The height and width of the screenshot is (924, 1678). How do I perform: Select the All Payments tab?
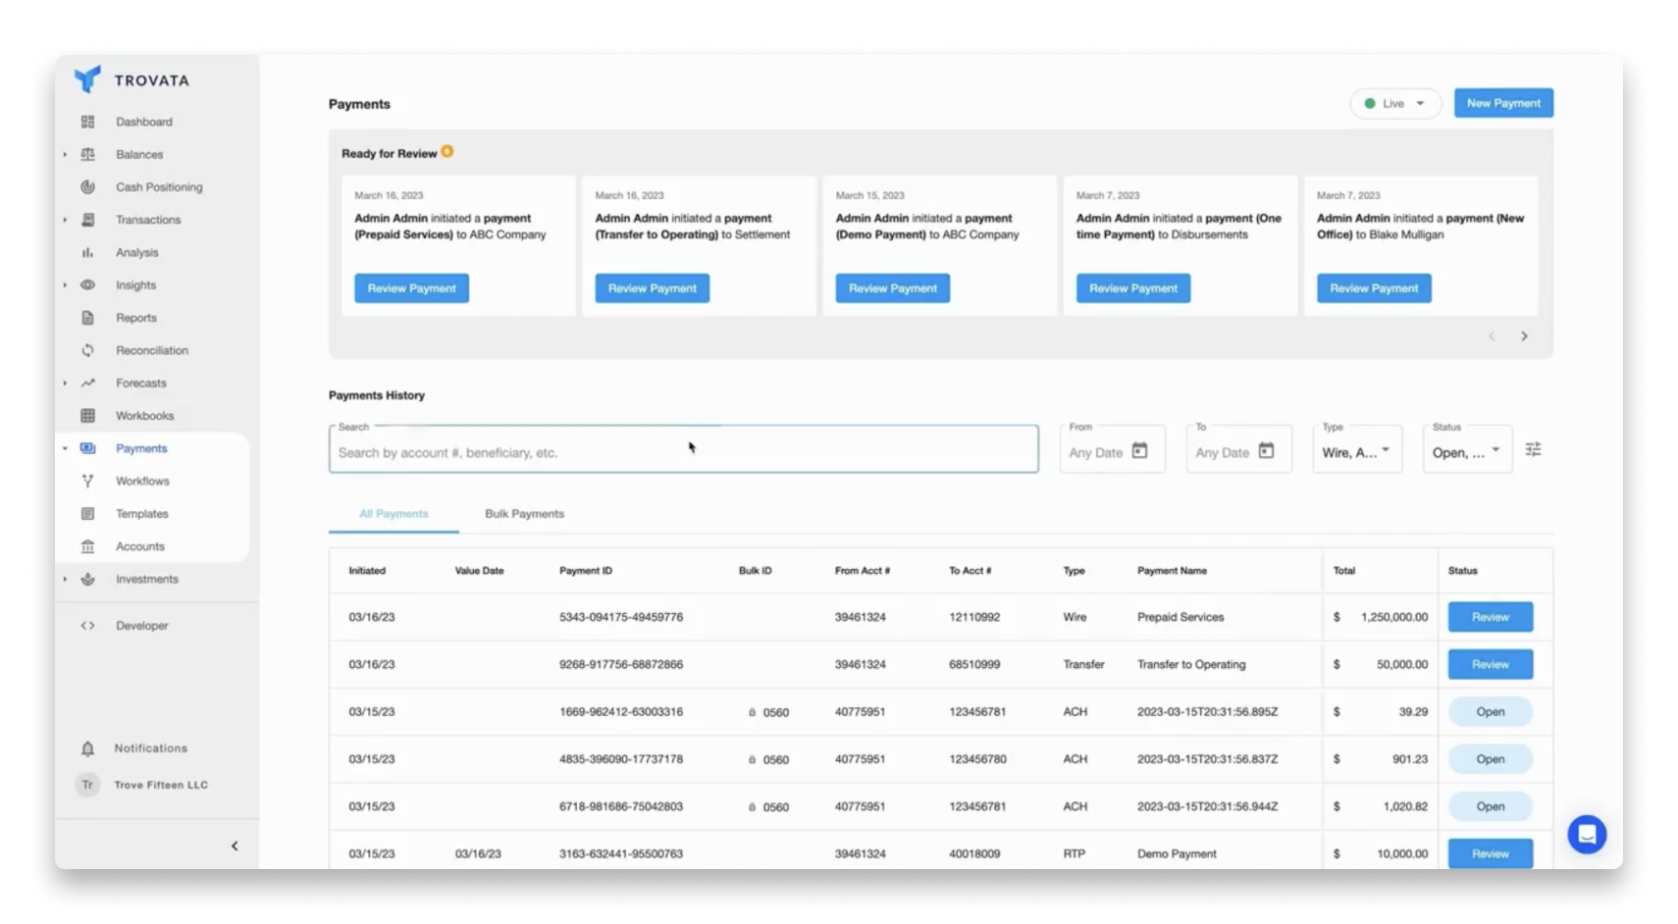click(393, 514)
